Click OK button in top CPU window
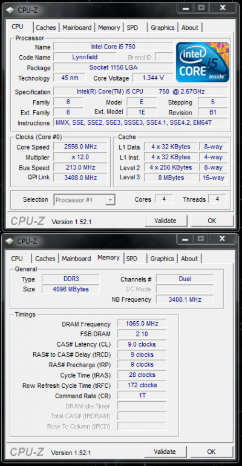Image resolution: width=242 pixels, height=466 pixels. click(212, 221)
